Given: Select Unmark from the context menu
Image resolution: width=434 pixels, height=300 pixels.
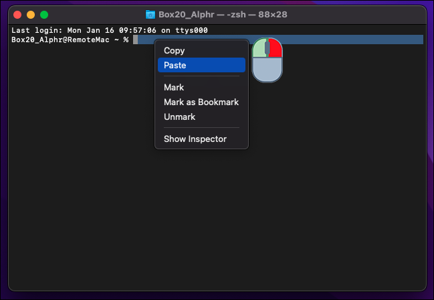Looking at the screenshot, I should 179,117.
